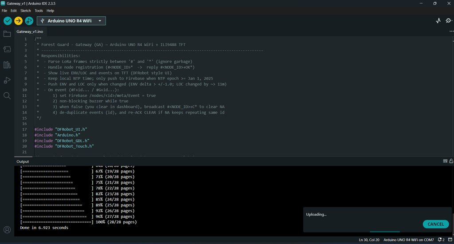Image resolution: width=454 pixels, height=244 pixels.
Task: Open notifications bell showing 2
Action: point(441,240)
